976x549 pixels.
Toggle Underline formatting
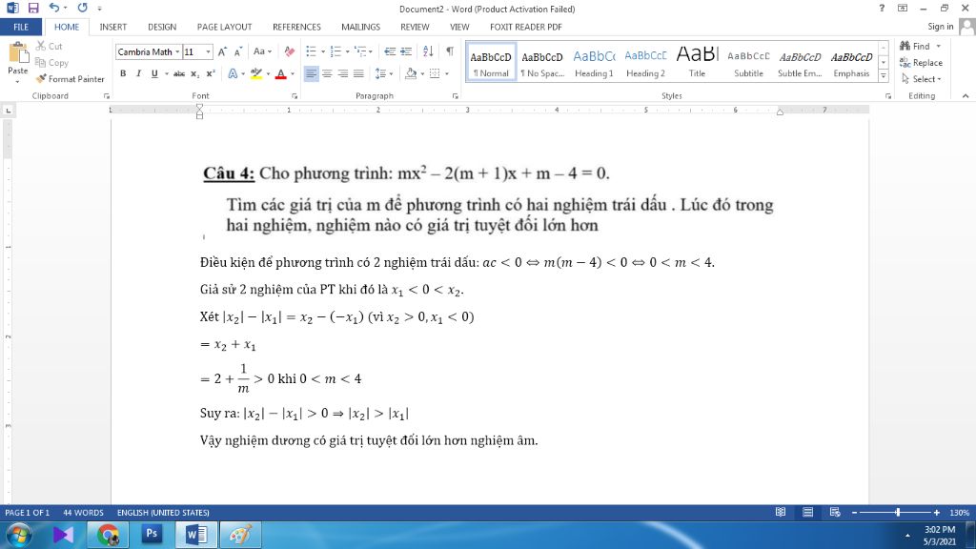coord(154,73)
